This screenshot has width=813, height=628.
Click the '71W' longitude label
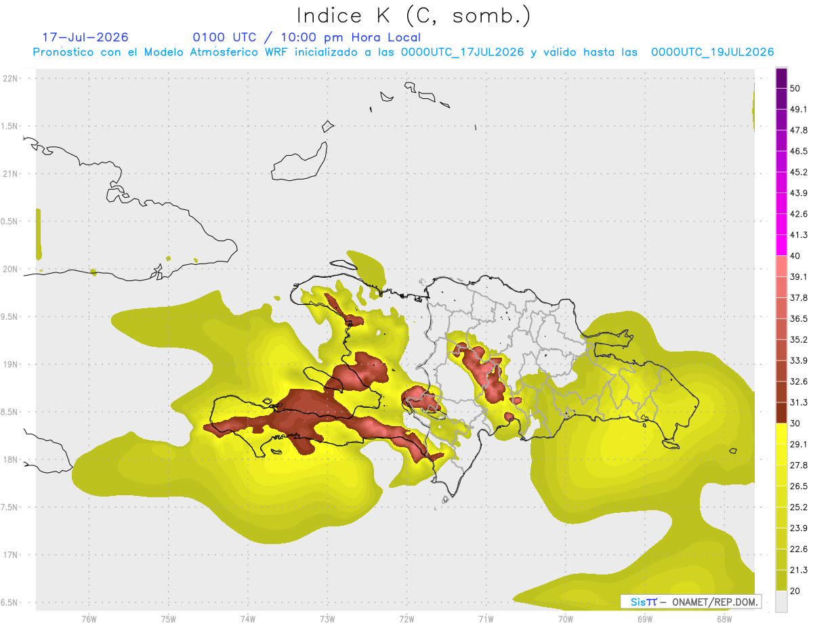pos(486,619)
